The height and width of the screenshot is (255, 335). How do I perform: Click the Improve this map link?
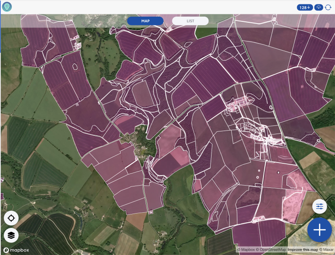[302, 250]
